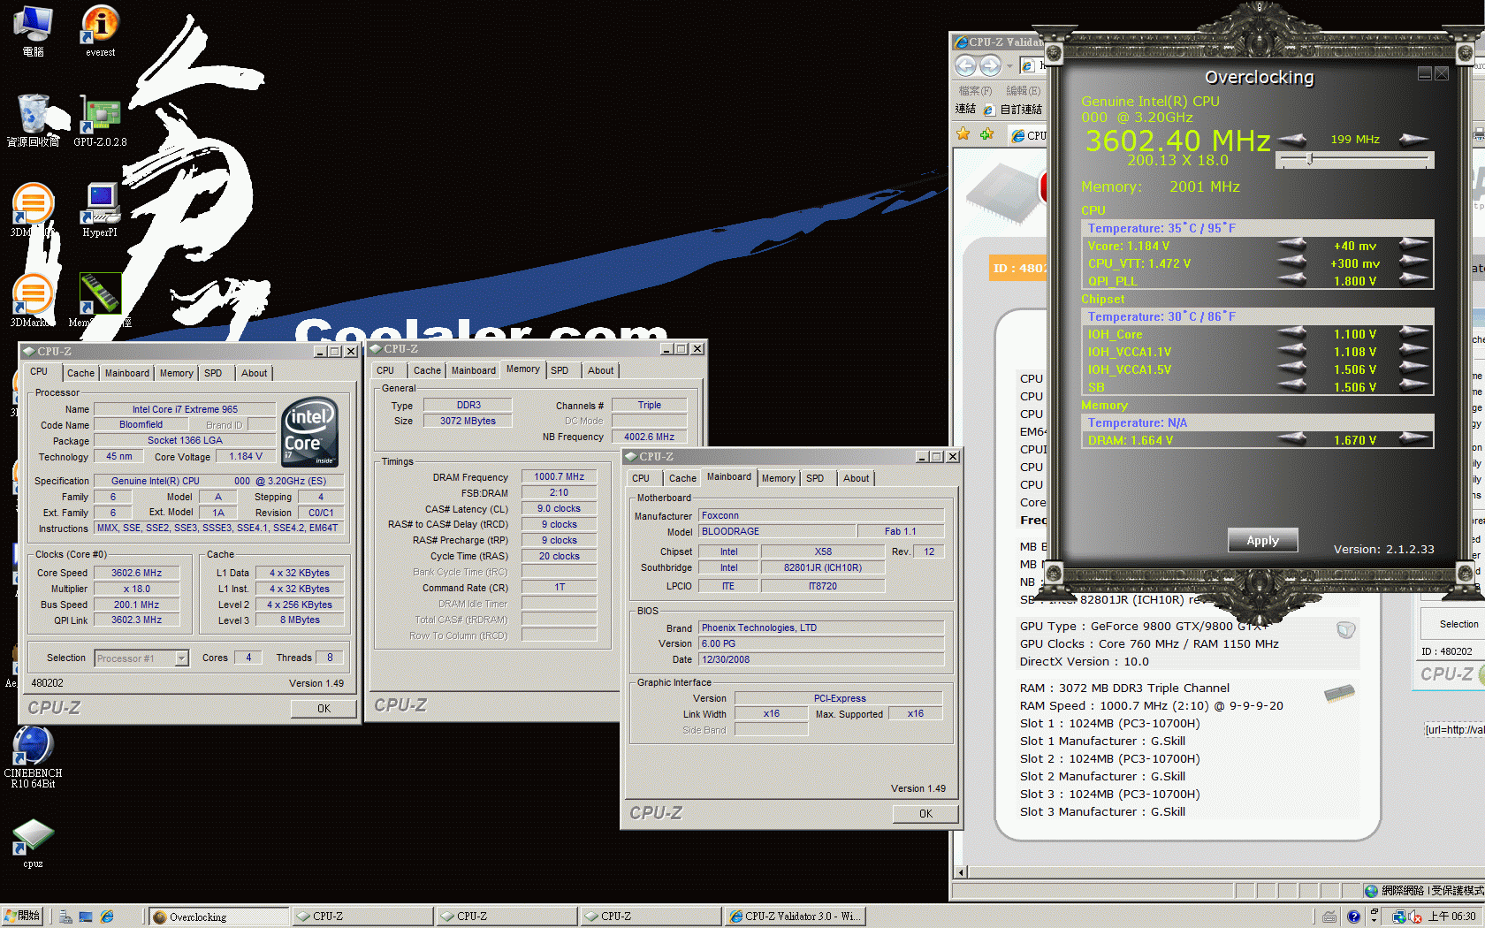Click the Intel Core i7 Extreme 965 name field
This screenshot has width=1485, height=928.
coord(185,409)
